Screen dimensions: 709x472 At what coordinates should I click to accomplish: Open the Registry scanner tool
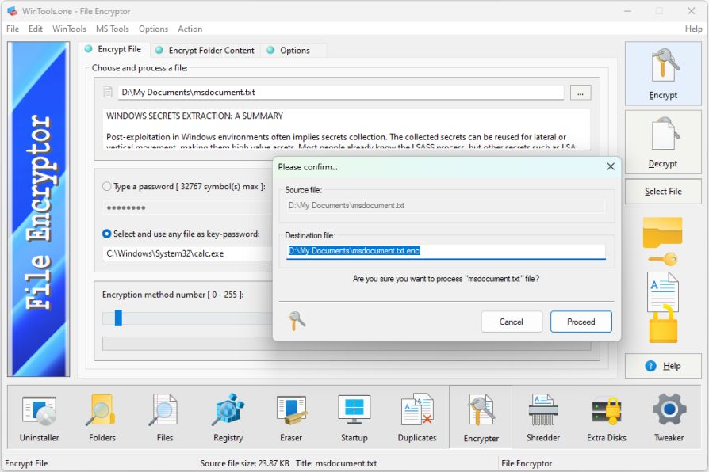click(228, 417)
